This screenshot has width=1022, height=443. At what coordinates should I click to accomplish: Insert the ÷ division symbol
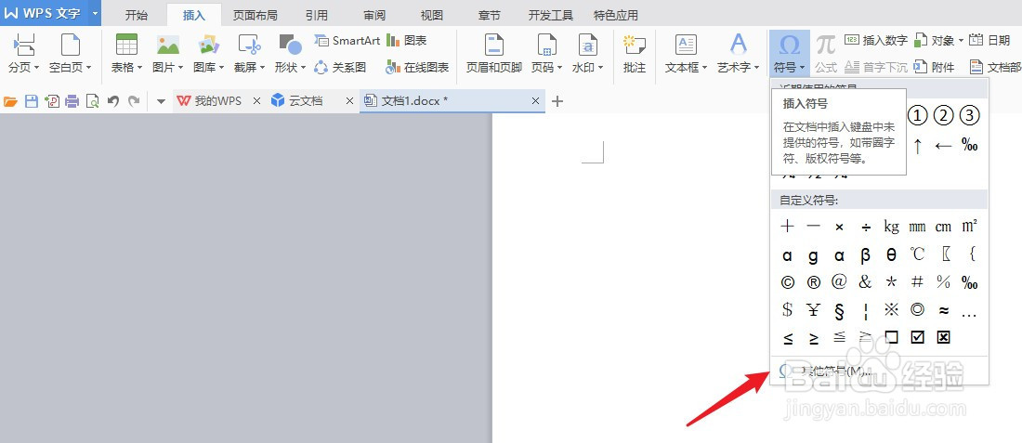click(x=865, y=227)
